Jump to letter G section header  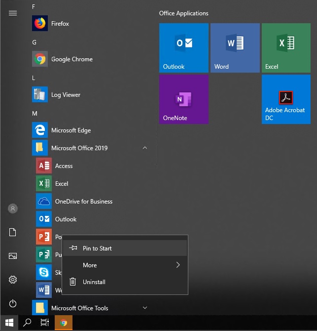(34, 42)
